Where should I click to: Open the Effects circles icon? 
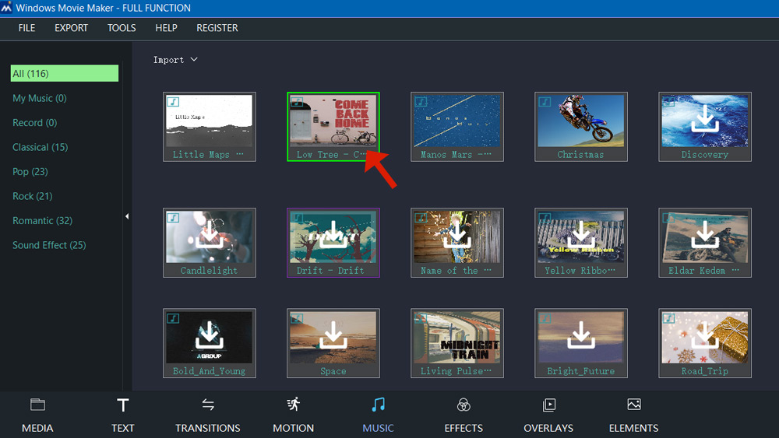464,405
